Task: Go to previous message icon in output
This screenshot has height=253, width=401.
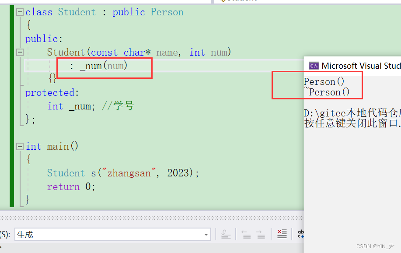Action: pos(246,234)
